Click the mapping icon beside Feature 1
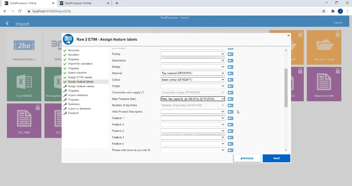The width and height of the screenshot is (352, 186). pos(230,118)
